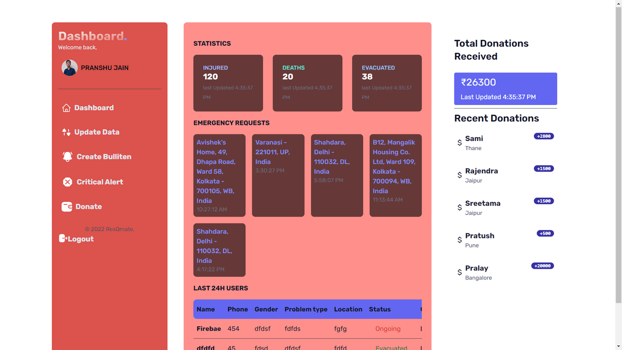The width and height of the screenshot is (622, 350).
Task: Click the dollar icon next to Pratush
Action: point(460,240)
